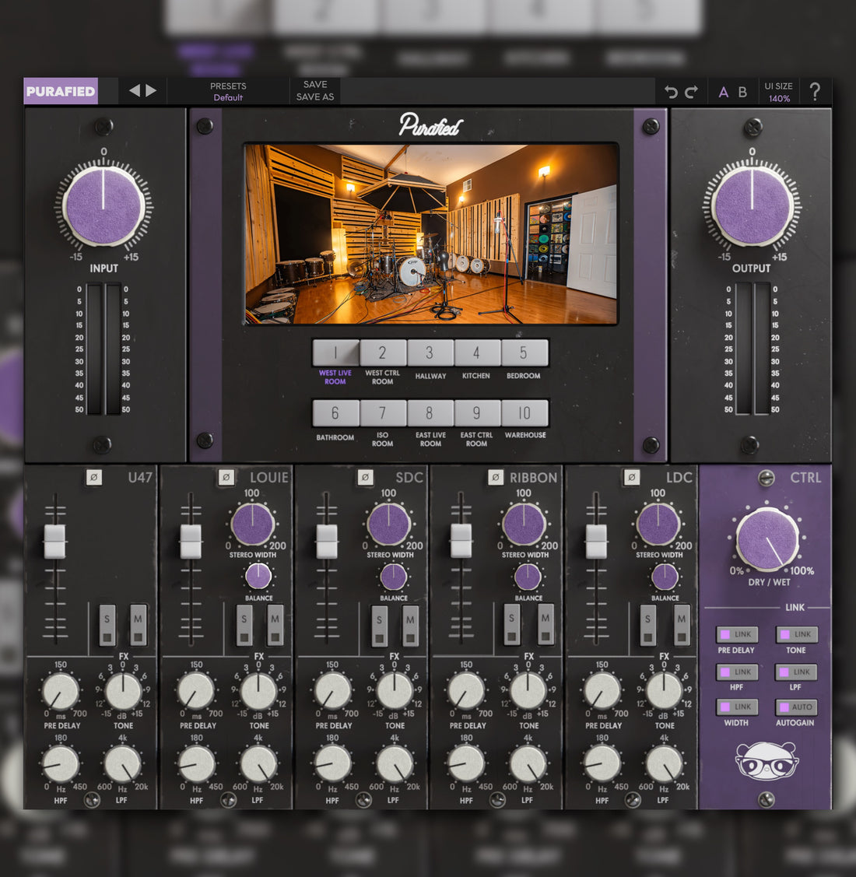Toggle phase invert on the RIBBON channel

click(x=496, y=478)
